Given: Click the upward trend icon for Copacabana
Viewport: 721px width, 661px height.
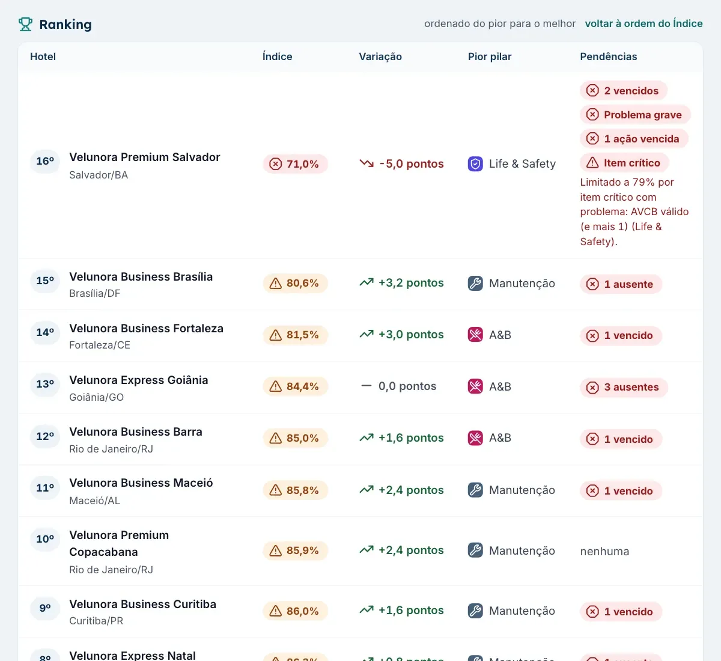Looking at the screenshot, I should click(x=367, y=550).
